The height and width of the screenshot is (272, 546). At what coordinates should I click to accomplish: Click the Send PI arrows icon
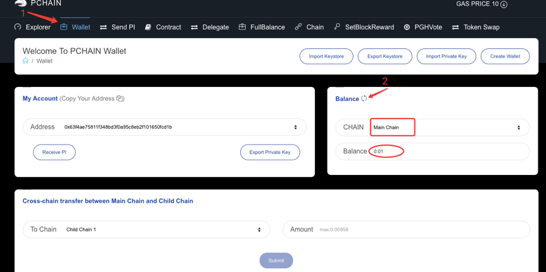click(103, 27)
